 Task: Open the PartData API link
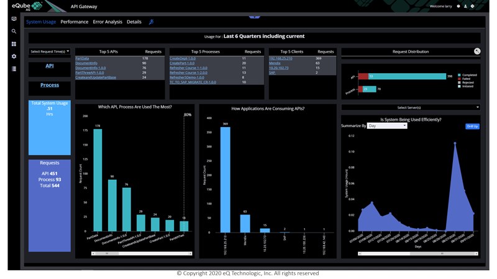(x=82, y=58)
